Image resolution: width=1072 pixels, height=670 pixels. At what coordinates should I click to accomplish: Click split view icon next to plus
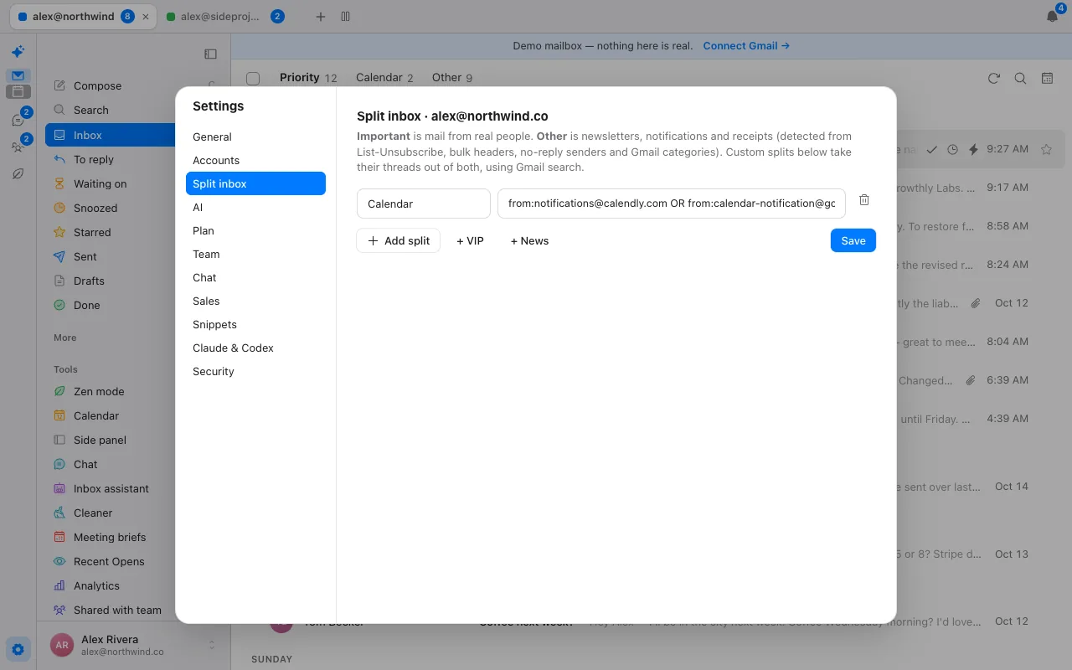point(345,17)
